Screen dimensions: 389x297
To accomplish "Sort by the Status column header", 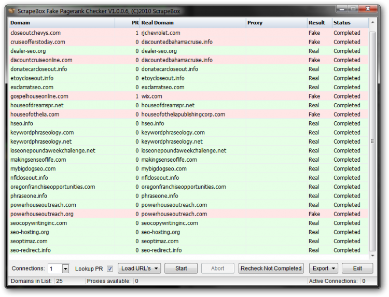I will pyautogui.click(x=350, y=23).
